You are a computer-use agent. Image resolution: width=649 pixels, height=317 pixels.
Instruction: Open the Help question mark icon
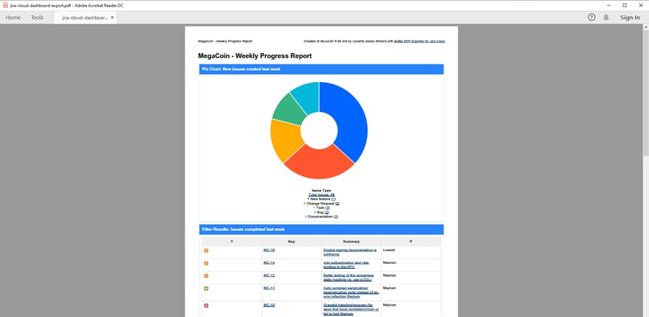[x=592, y=18]
